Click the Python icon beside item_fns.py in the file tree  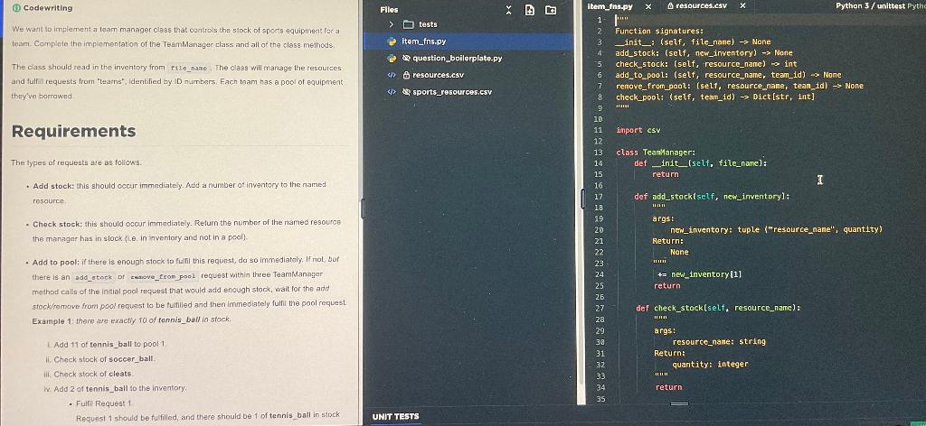pos(391,42)
